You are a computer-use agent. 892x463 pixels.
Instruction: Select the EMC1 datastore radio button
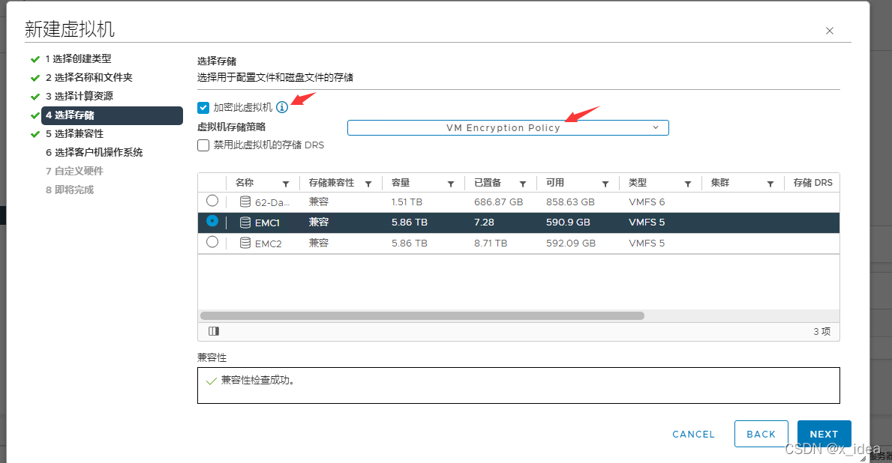212,221
